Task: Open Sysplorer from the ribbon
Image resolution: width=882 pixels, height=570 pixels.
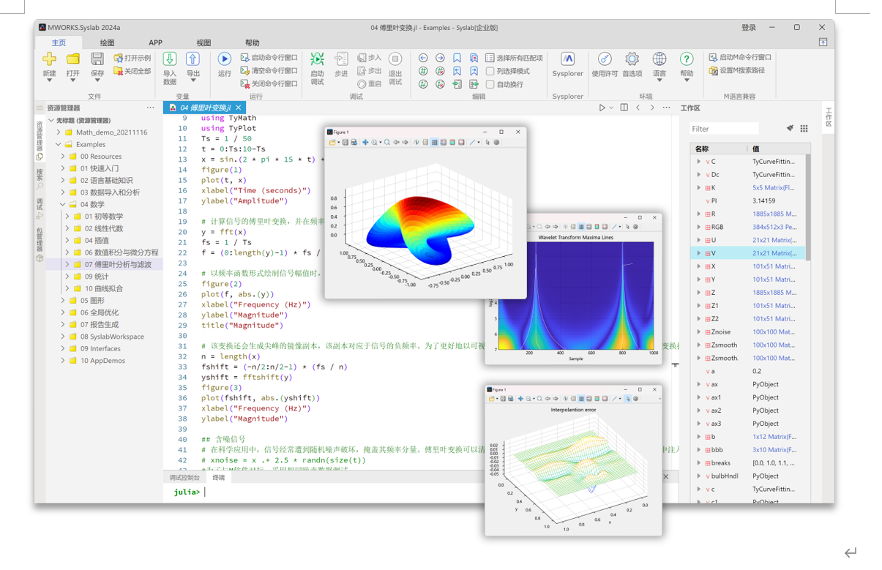Action: (567, 59)
